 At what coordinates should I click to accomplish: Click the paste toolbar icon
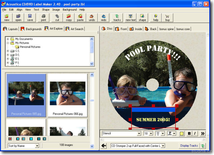80,18
